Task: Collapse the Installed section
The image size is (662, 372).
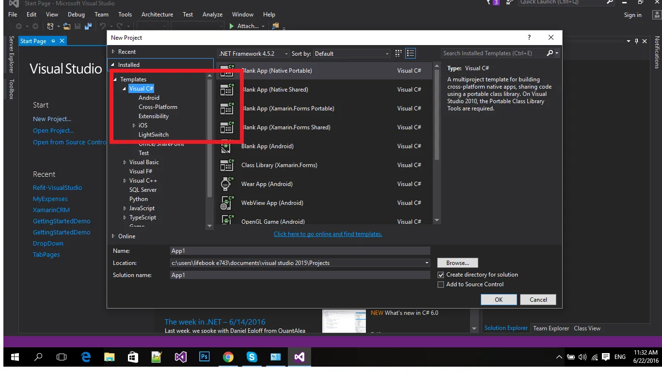Action: point(113,65)
